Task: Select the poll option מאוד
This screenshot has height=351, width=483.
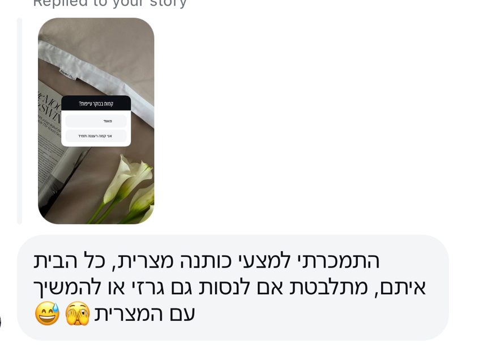Action: 96,121
